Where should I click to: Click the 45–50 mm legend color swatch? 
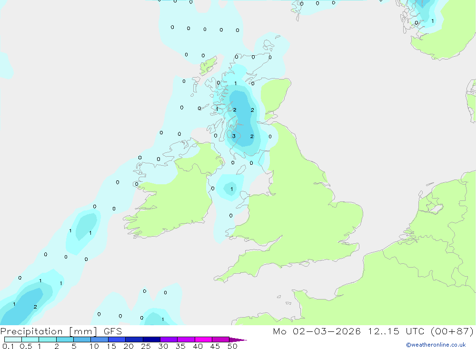221,339
